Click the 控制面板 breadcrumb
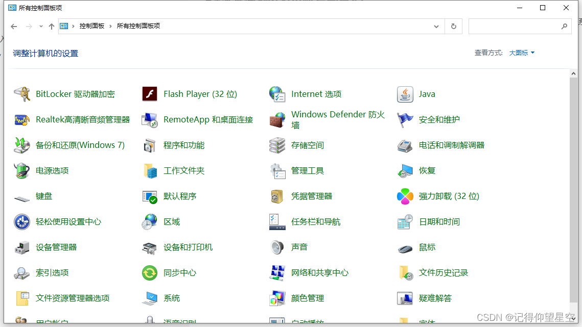Screen dimensions: 582x327 point(91,26)
